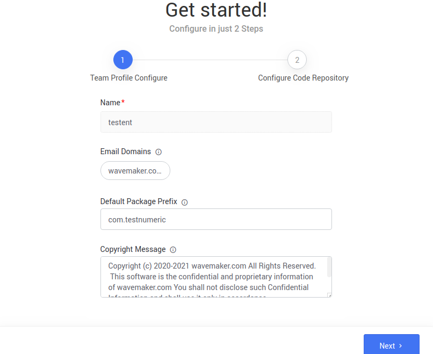Edit the Default Package Prefix input field
The image size is (433, 354).
tap(216, 219)
